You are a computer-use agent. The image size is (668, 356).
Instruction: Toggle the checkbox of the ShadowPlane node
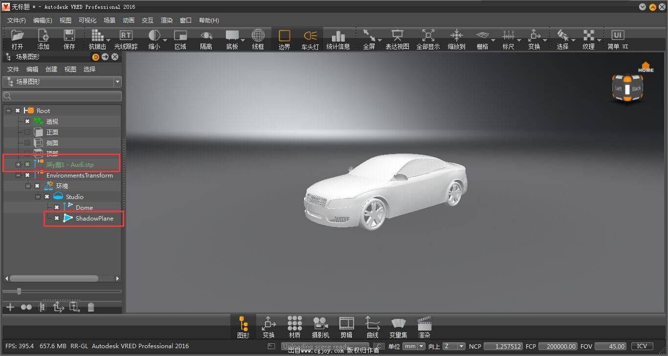[x=57, y=218]
